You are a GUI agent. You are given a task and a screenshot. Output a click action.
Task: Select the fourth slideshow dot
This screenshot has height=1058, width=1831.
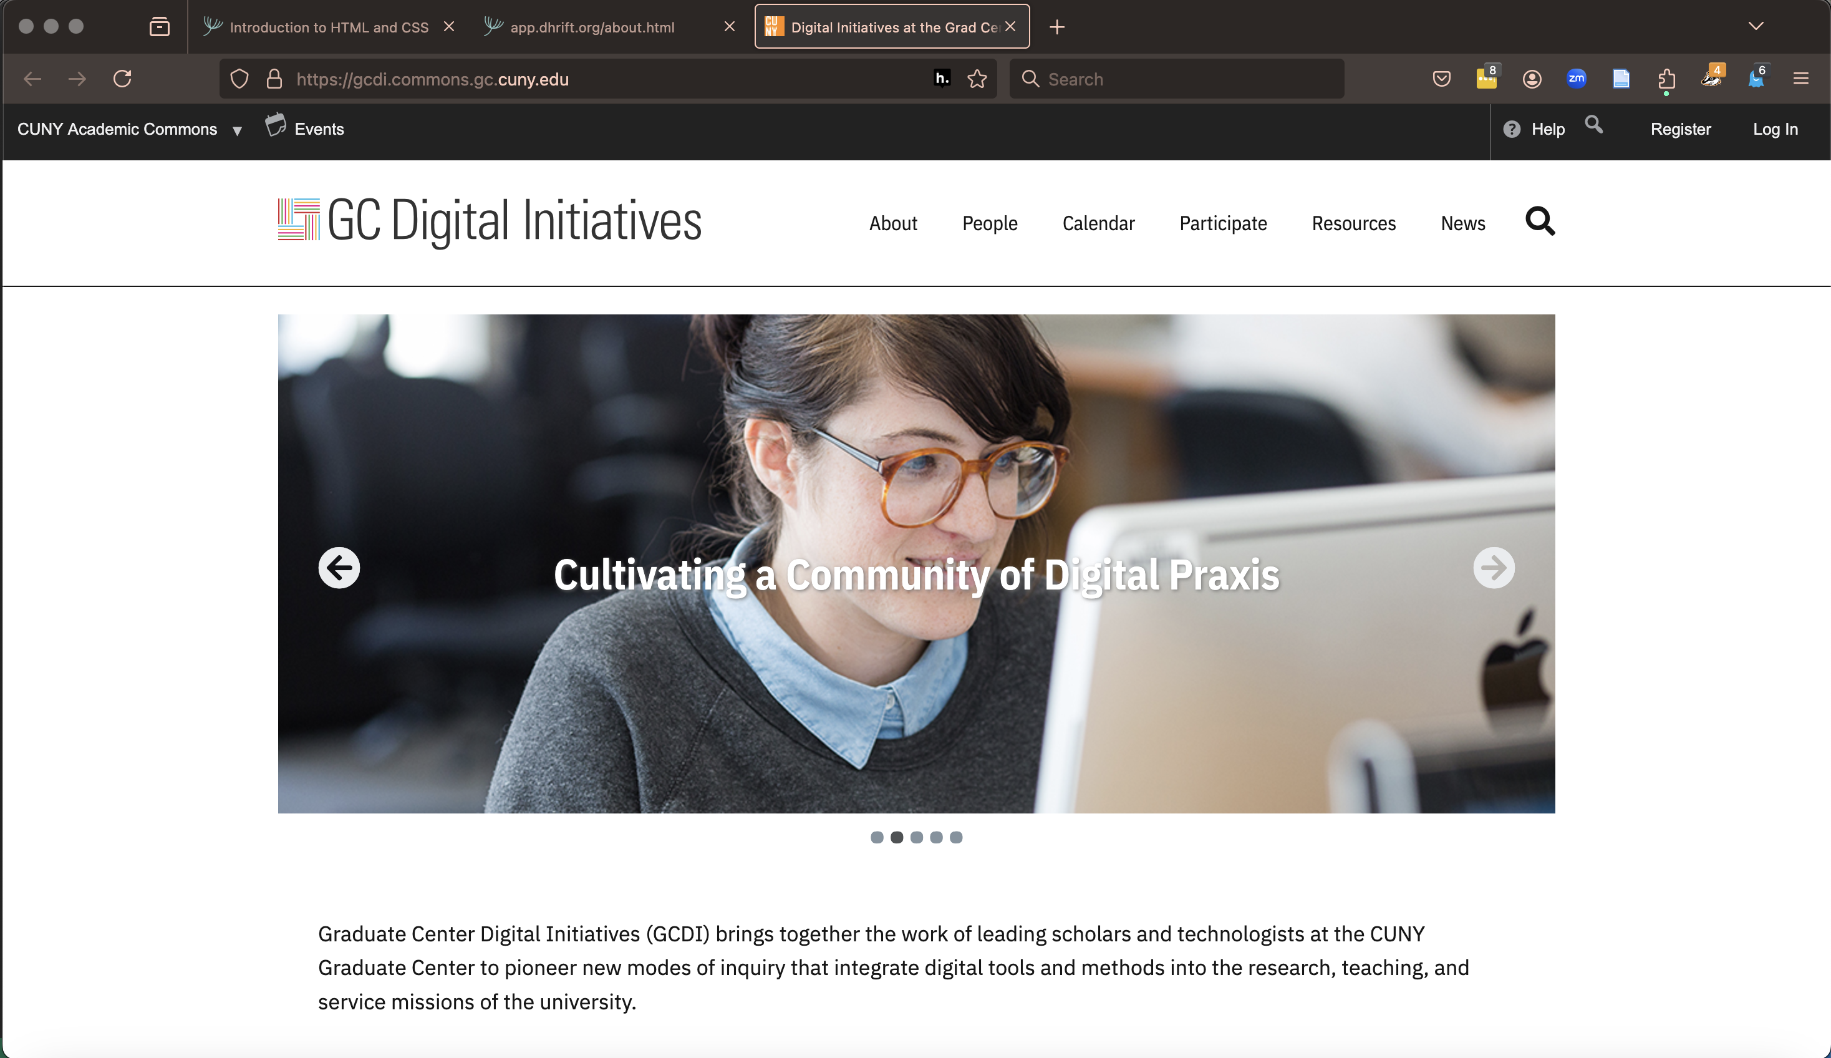click(x=935, y=837)
